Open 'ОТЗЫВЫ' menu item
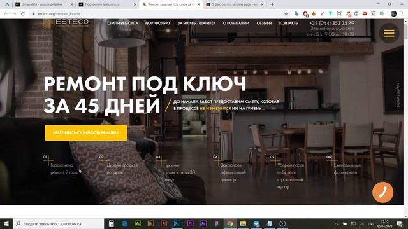408x229 pixels. 264,23
